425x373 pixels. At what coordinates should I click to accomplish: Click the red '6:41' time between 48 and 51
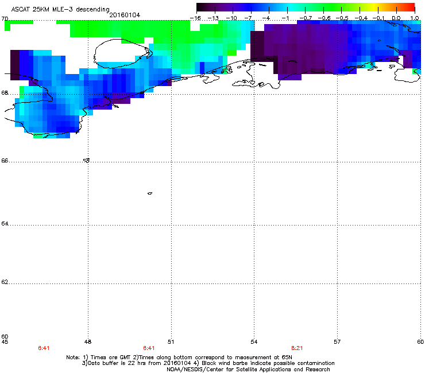click(x=149, y=348)
